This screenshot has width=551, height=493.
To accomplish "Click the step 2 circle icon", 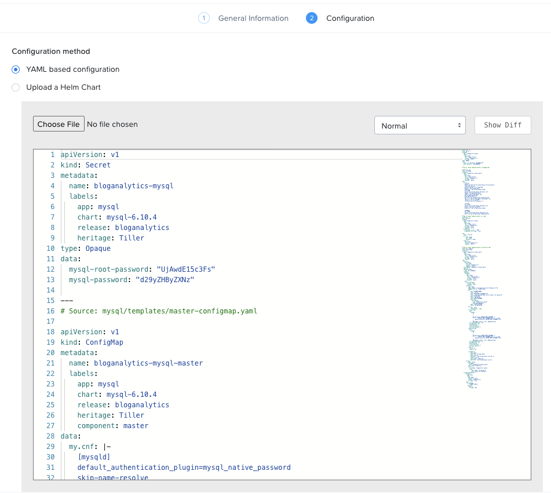I will (x=312, y=18).
